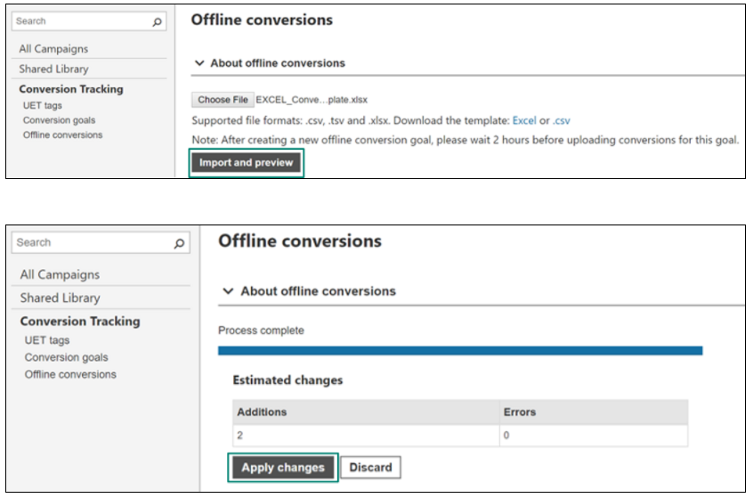Click the Choose File button

coord(223,100)
